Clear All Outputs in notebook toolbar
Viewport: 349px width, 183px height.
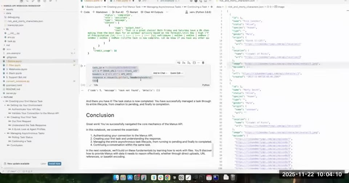click(152, 12)
